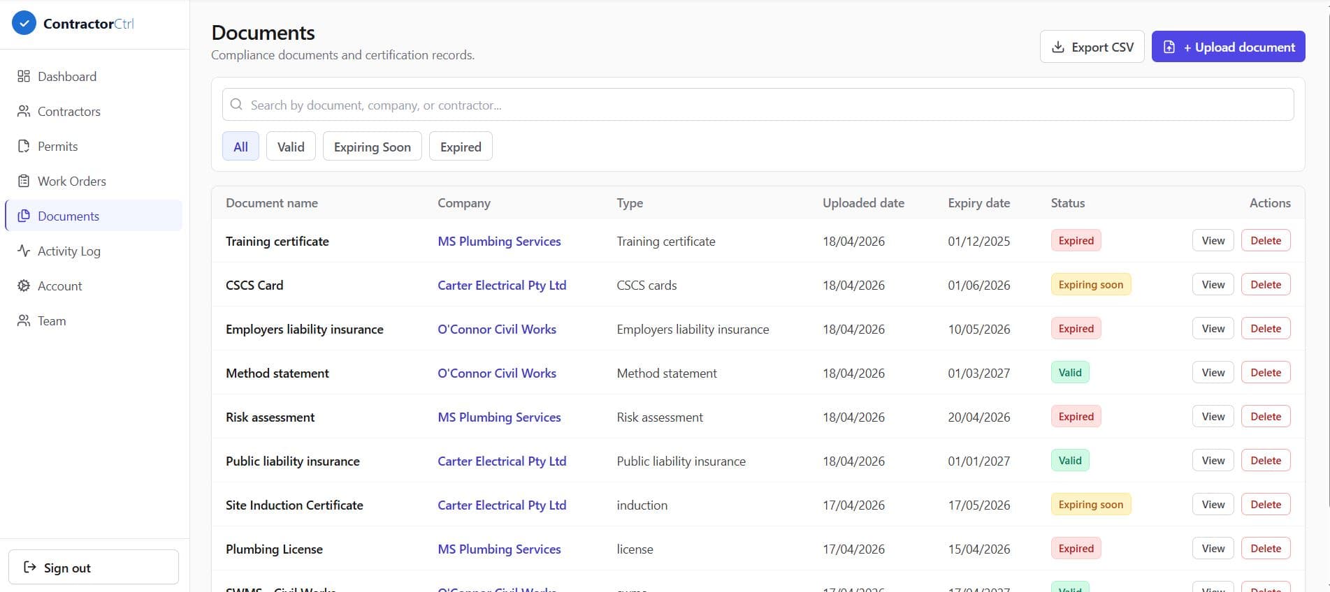Screen dimensions: 1330x592
Task: View the CSCS Card document
Action: (x=1213, y=284)
